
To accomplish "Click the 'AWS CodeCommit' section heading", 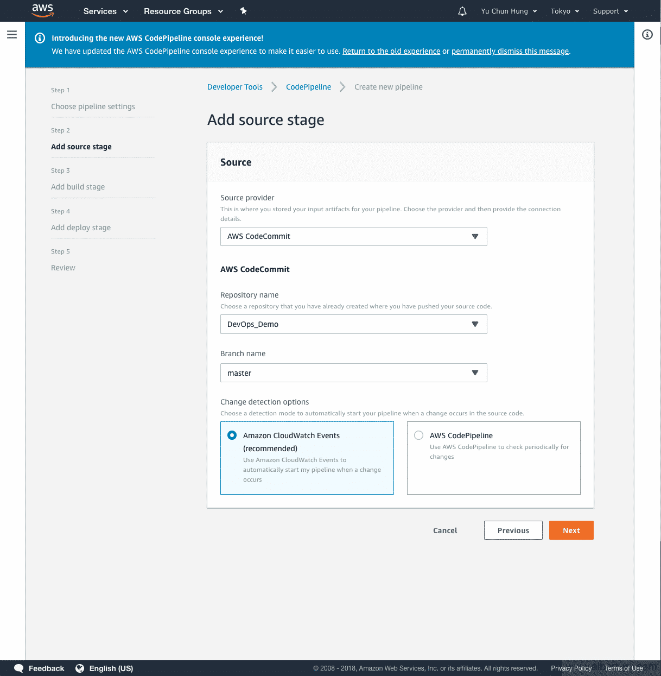I will coord(255,269).
